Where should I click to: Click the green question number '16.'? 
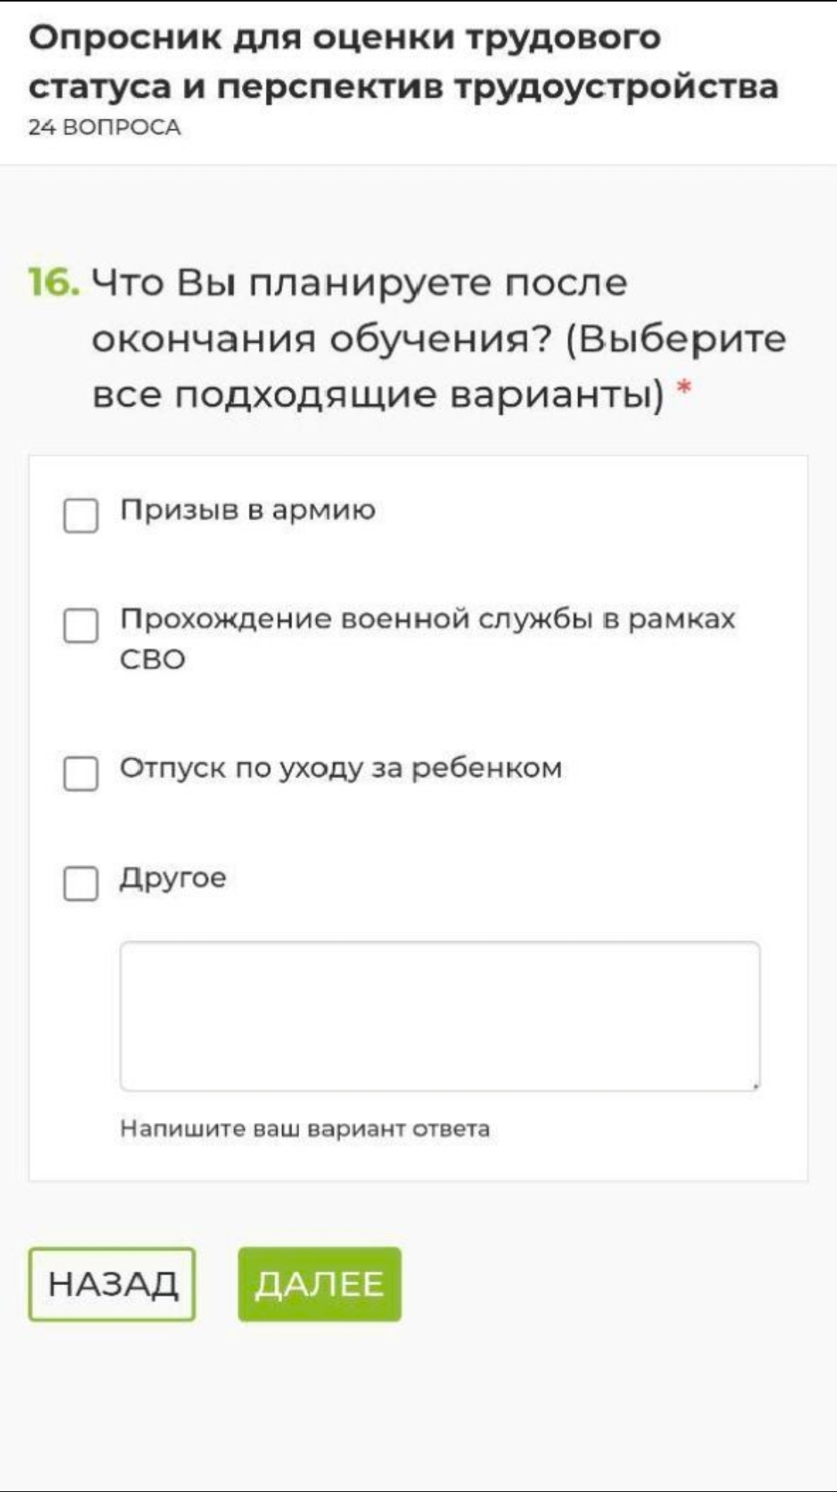click(x=54, y=282)
